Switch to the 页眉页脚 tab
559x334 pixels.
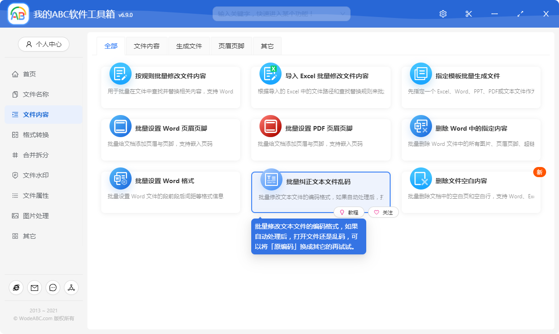231,46
